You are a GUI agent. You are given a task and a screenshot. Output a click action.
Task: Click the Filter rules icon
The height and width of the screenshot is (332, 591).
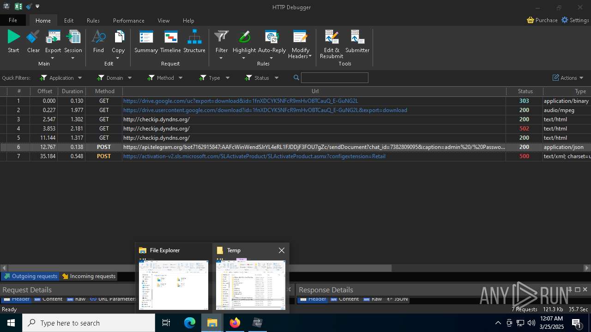[222, 37]
